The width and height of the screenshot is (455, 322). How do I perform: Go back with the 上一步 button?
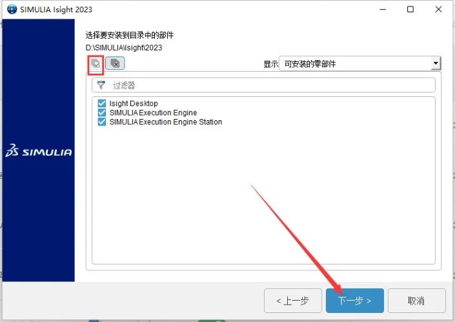coord(293,301)
